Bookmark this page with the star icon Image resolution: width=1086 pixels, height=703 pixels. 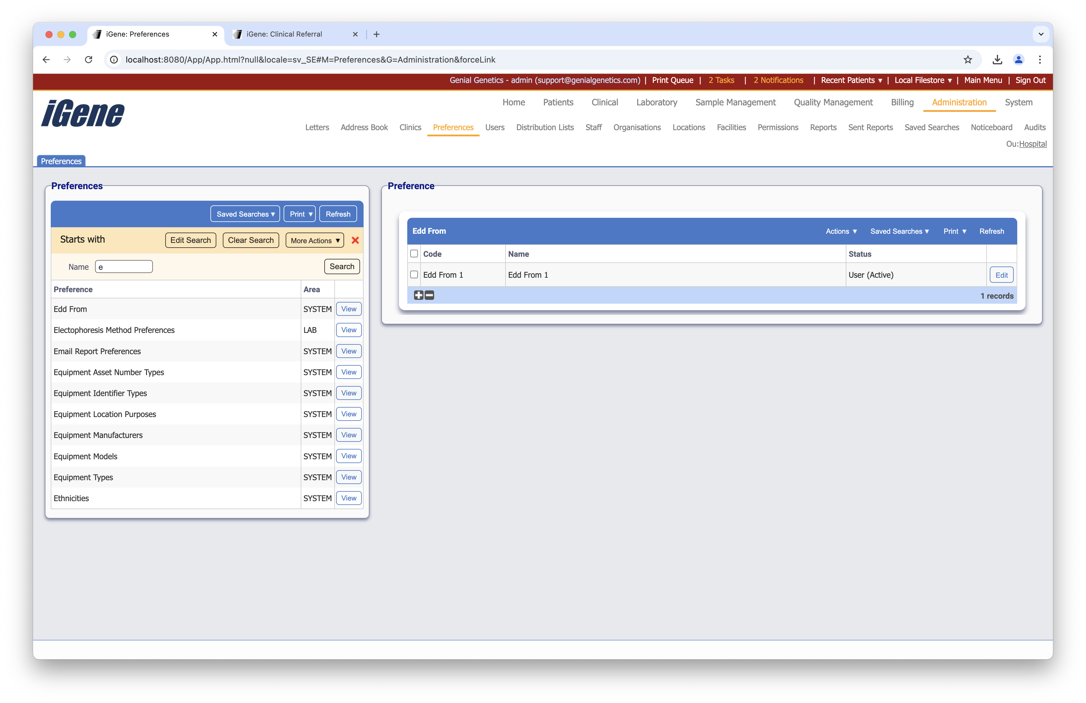tap(967, 59)
